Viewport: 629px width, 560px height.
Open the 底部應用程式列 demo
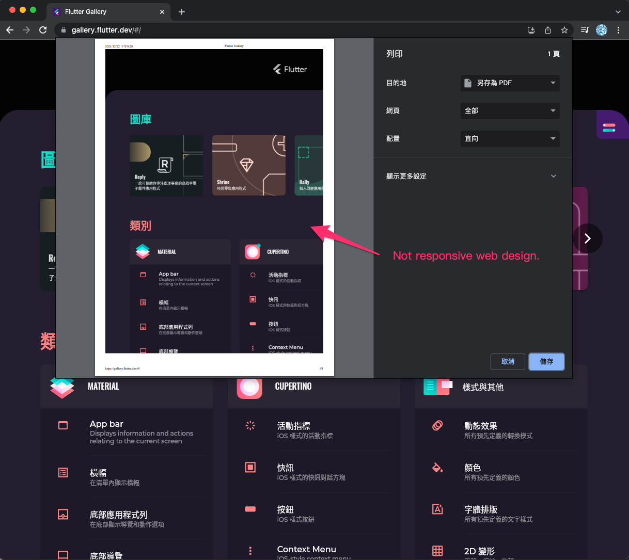[x=127, y=519]
